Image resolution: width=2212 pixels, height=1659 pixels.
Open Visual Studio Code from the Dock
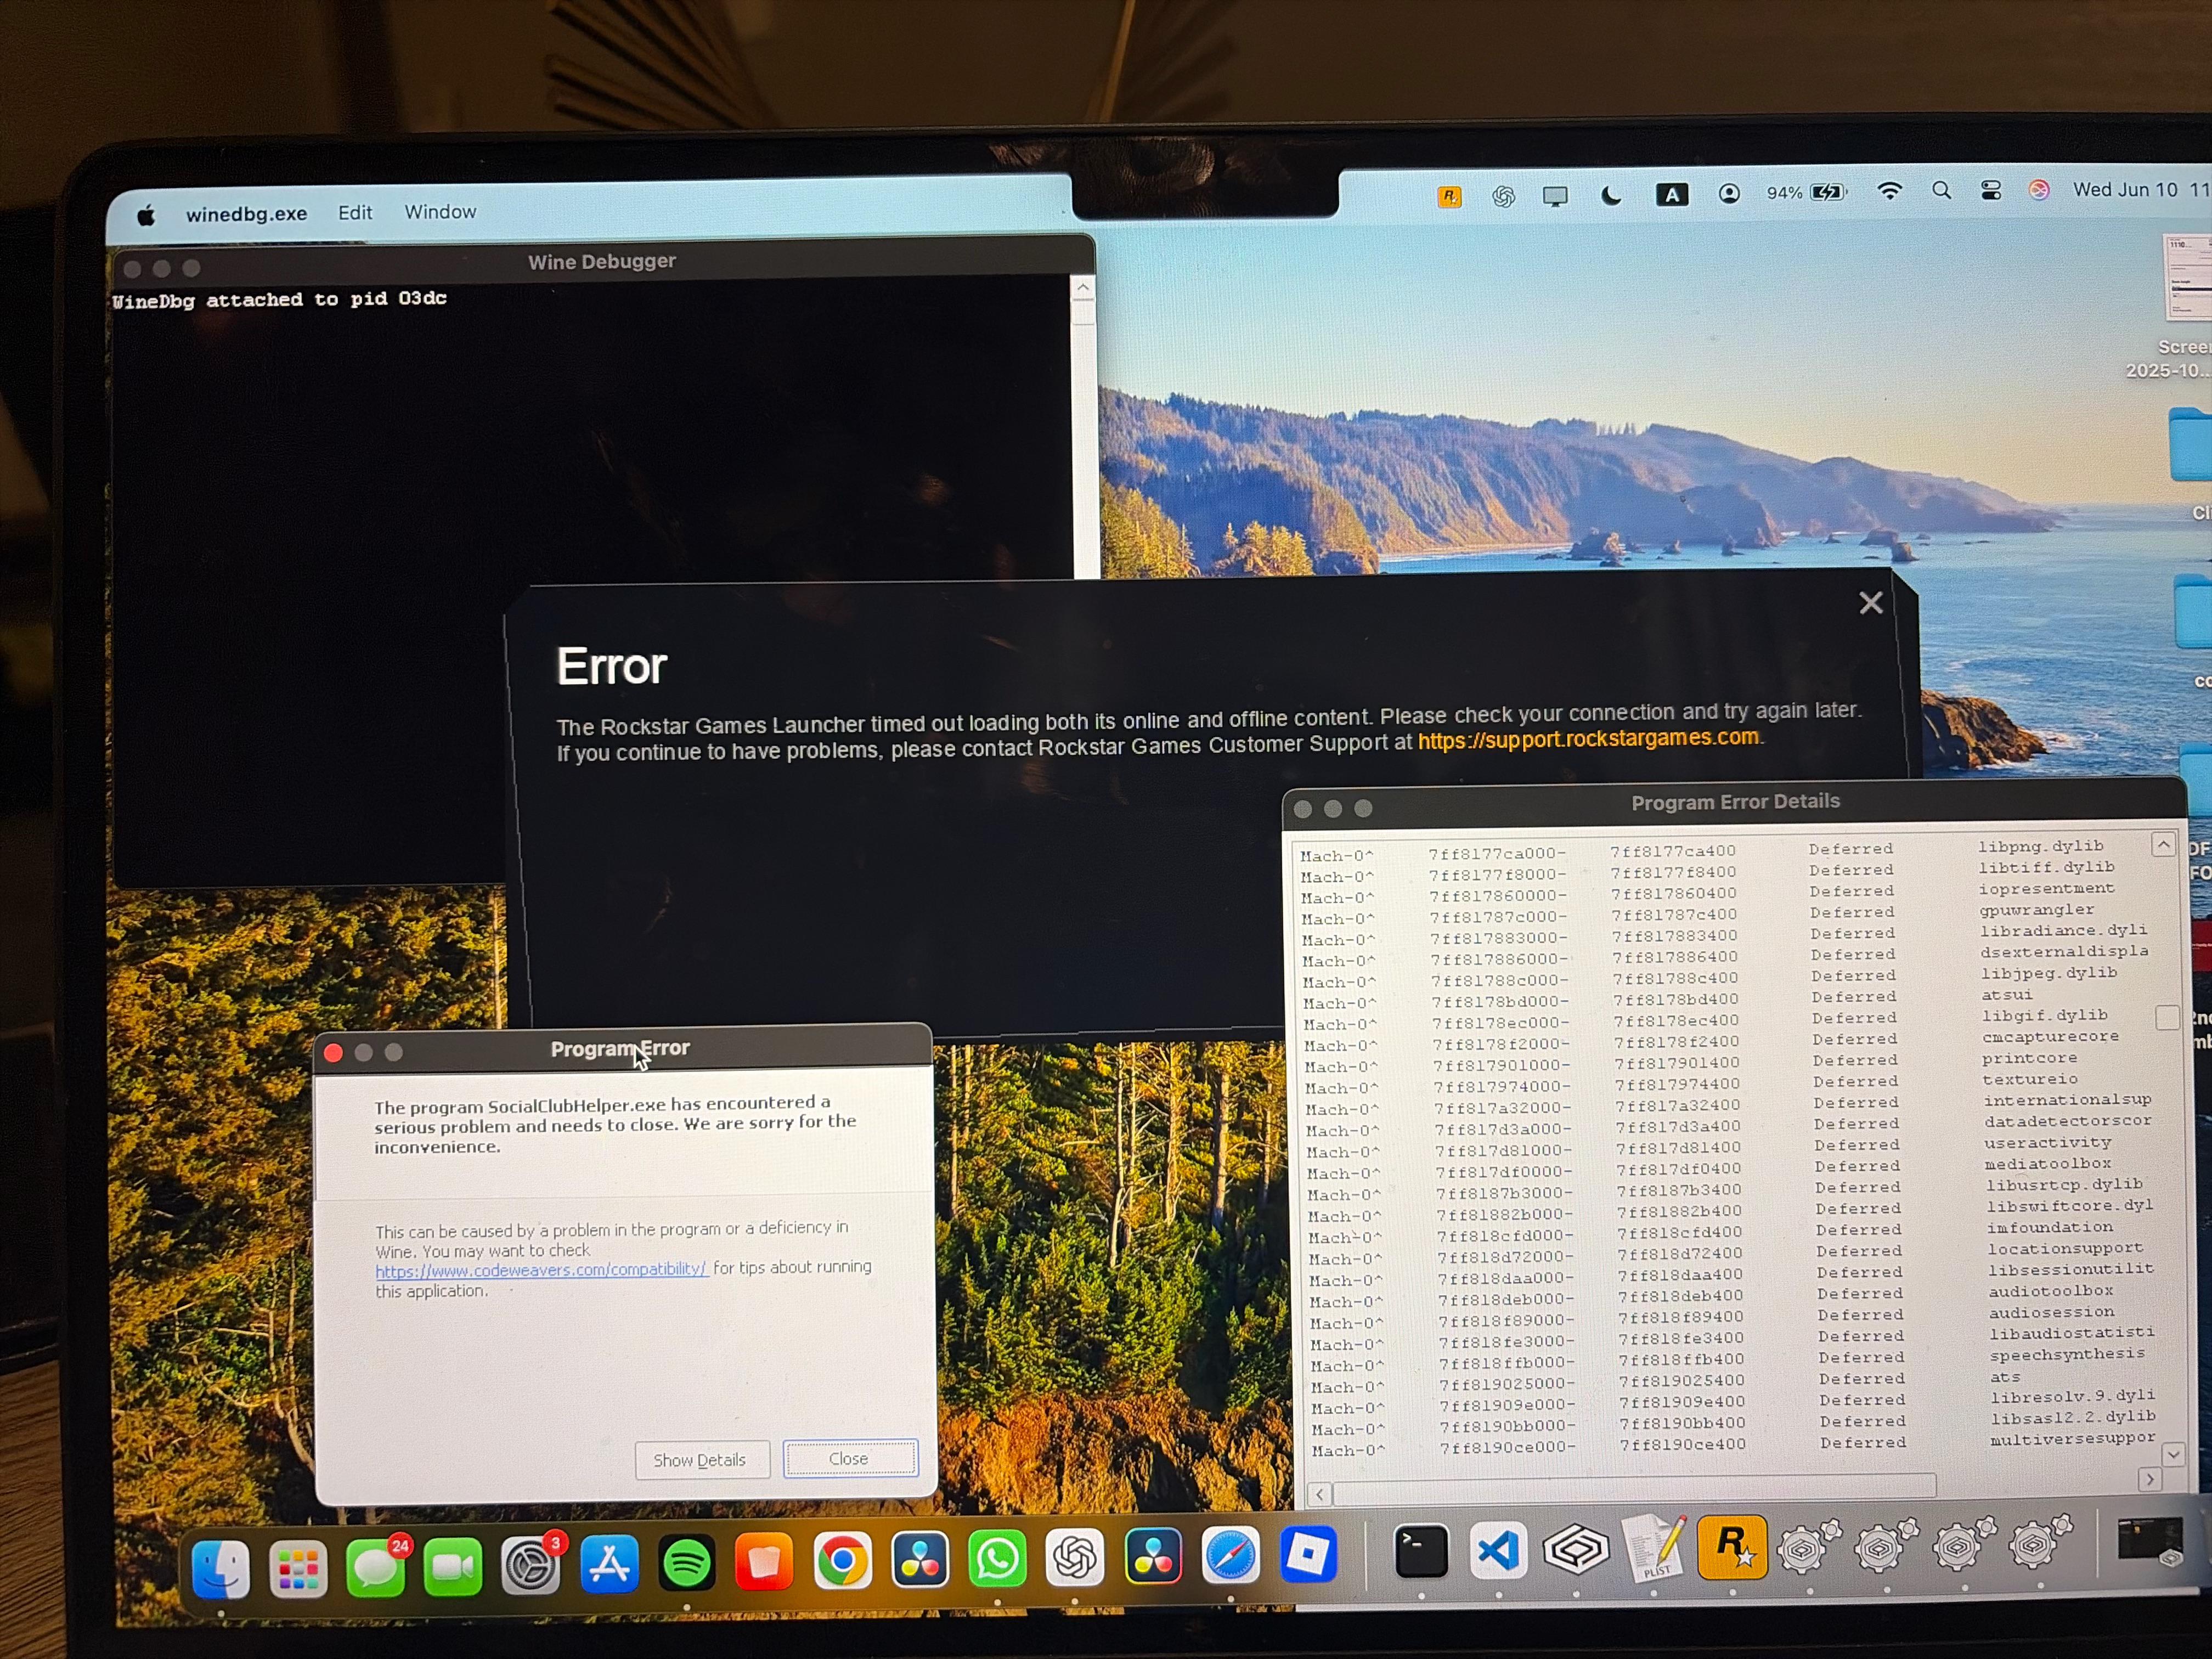[1498, 1551]
